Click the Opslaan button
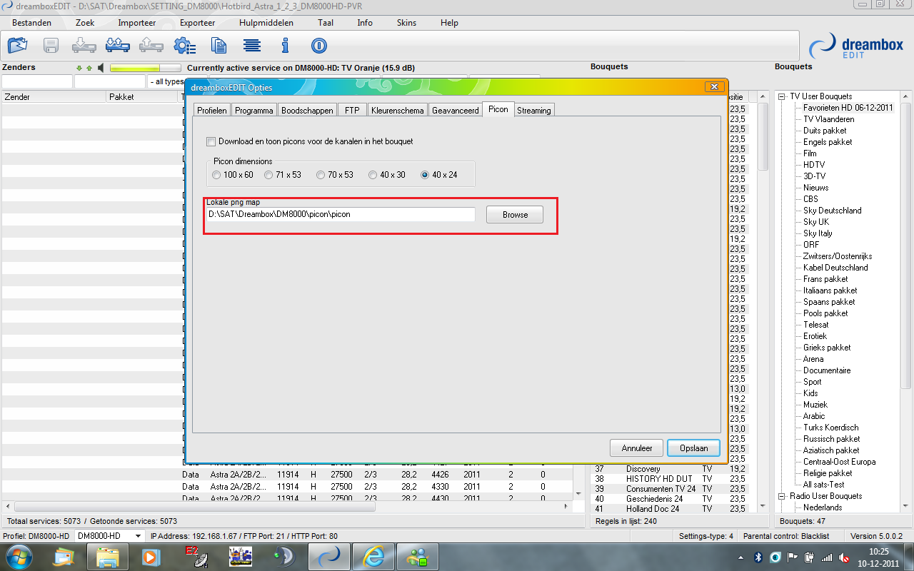This screenshot has width=914, height=571. (694, 448)
